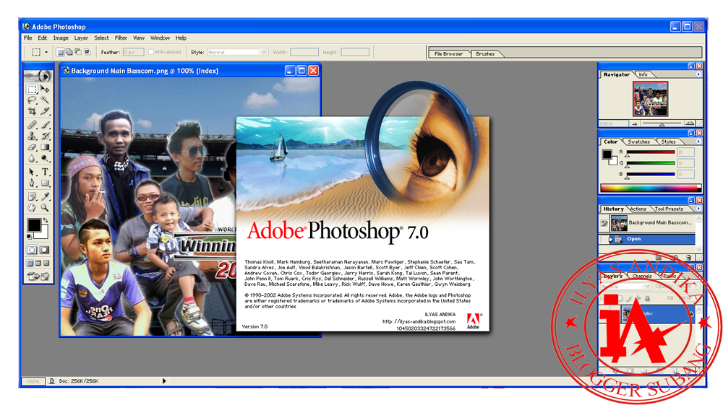
Task: Select the Pen tool
Action: click(33, 183)
